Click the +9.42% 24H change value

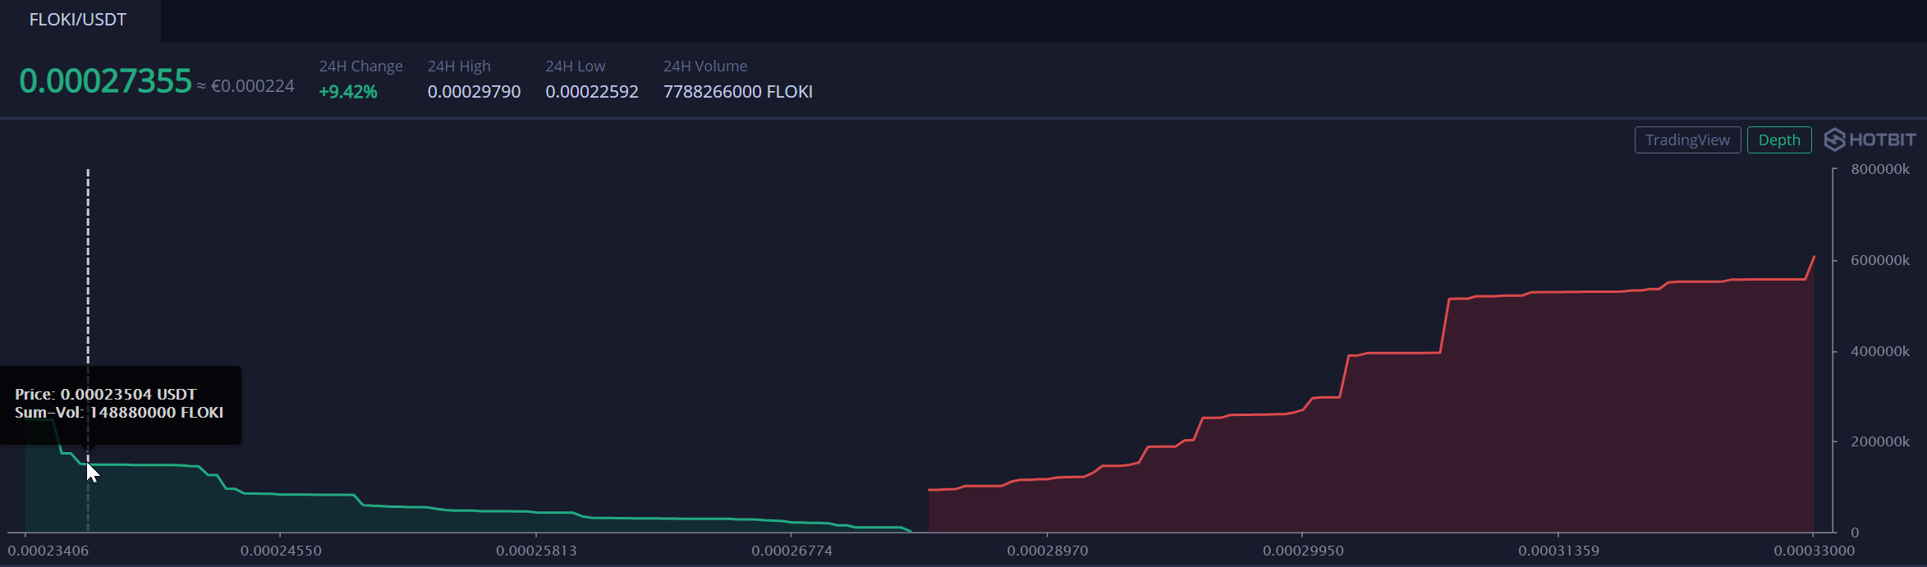click(x=348, y=92)
